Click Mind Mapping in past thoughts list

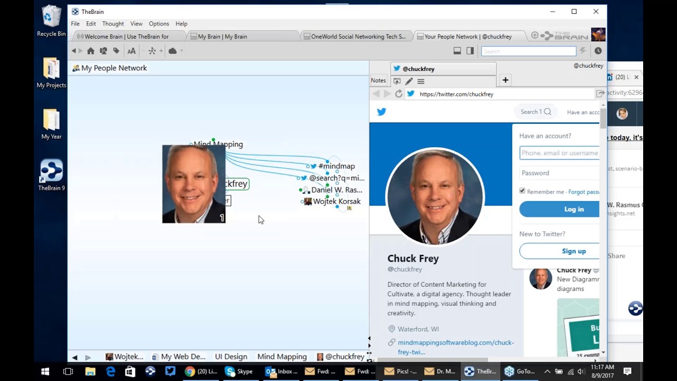[x=282, y=357]
